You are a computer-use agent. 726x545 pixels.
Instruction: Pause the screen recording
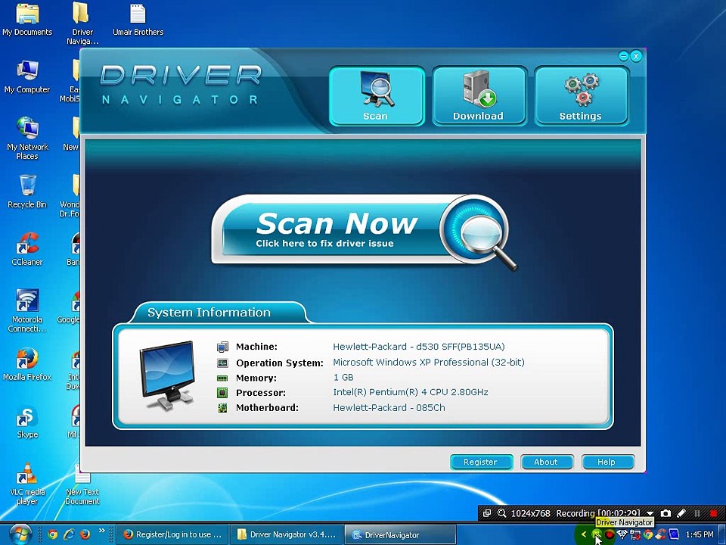pyautogui.click(x=697, y=513)
